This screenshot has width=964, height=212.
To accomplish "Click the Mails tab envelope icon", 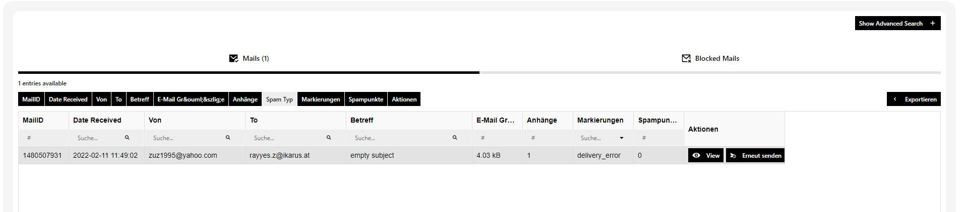I will (233, 58).
